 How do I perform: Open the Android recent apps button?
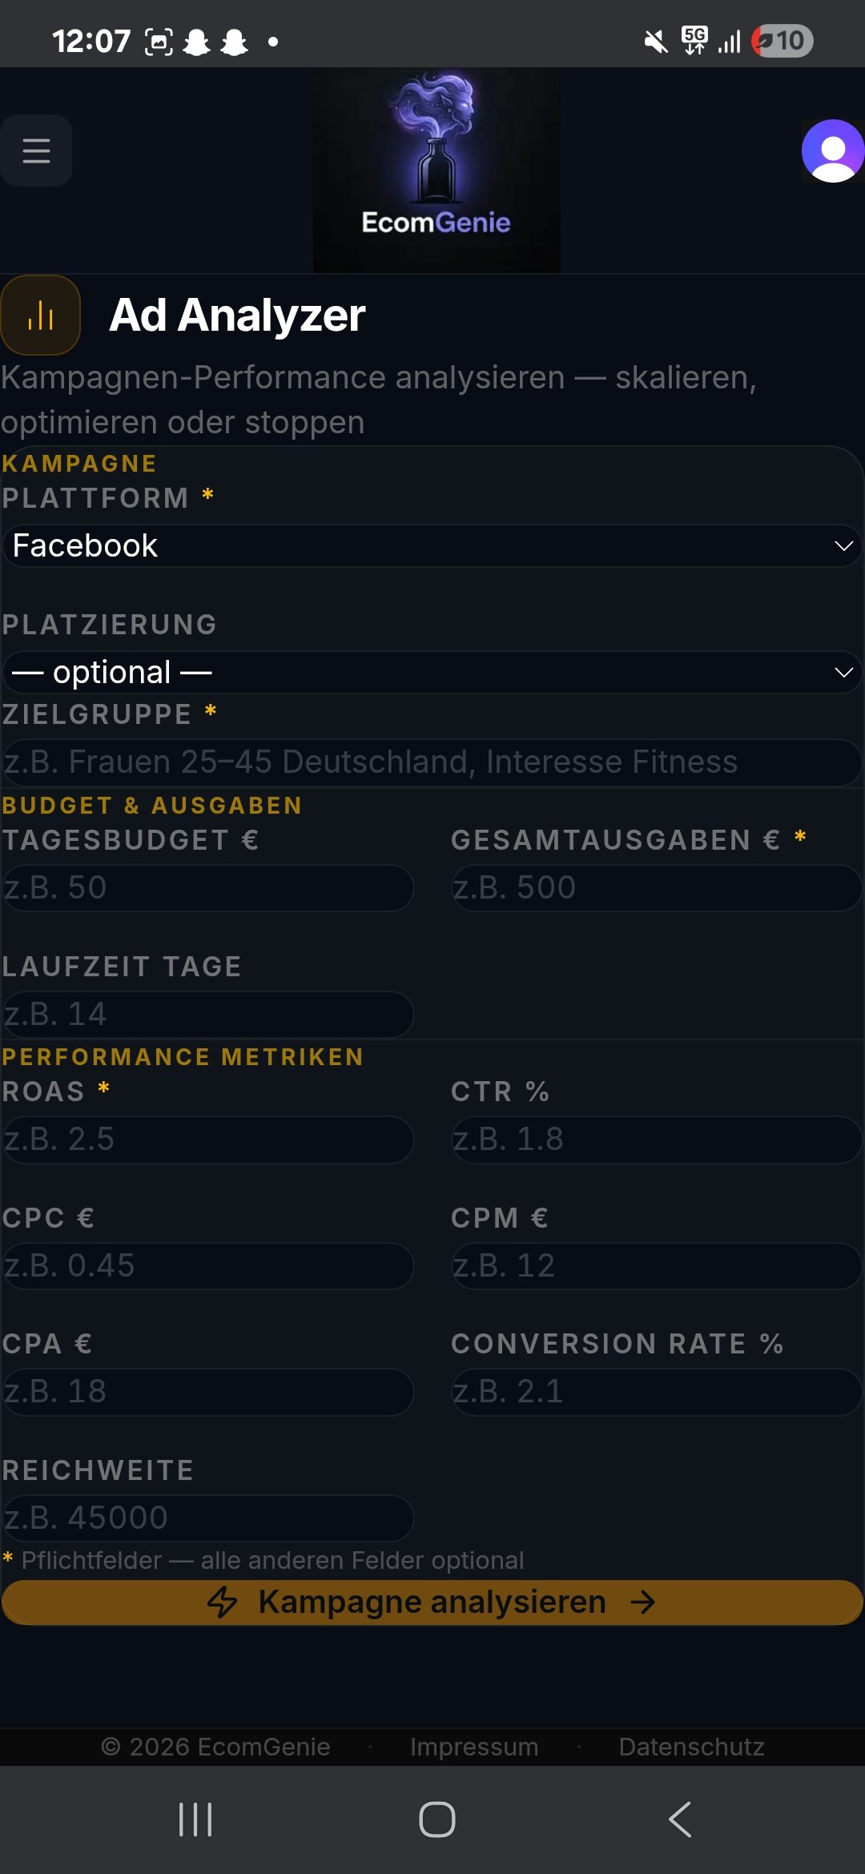tap(195, 1819)
